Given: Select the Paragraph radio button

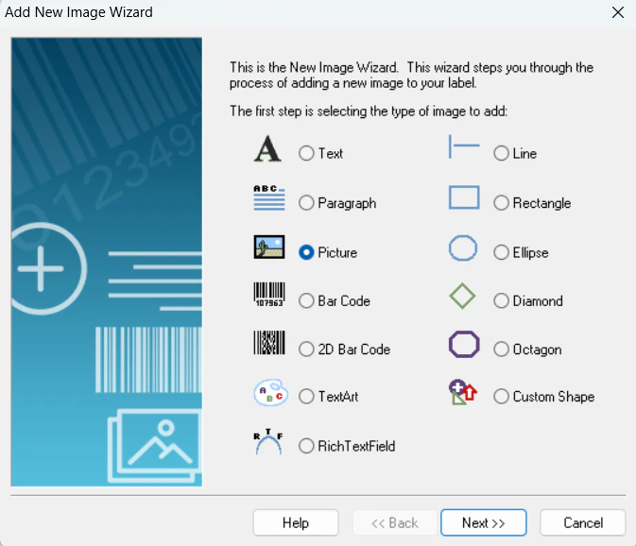Looking at the screenshot, I should click(306, 203).
